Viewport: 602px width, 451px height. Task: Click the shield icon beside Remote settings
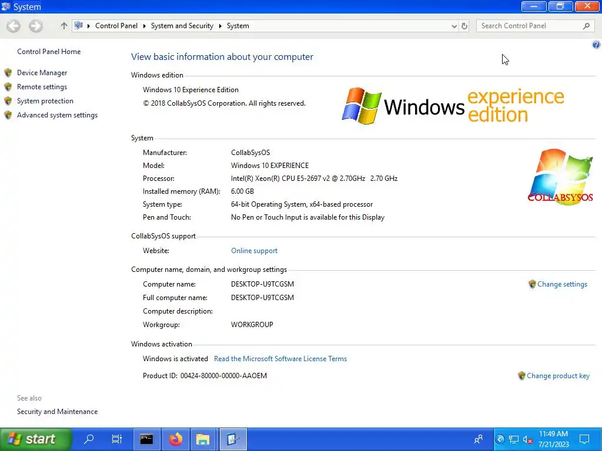tap(8, 87)
